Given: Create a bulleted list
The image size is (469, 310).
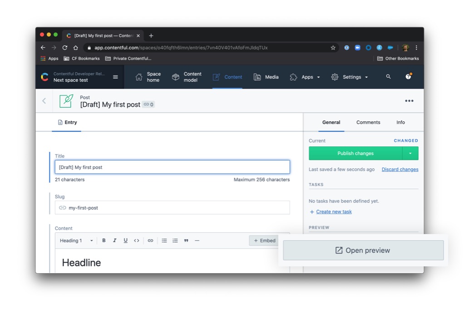Looking at the screenshot, I should click(x=164, y=240).
